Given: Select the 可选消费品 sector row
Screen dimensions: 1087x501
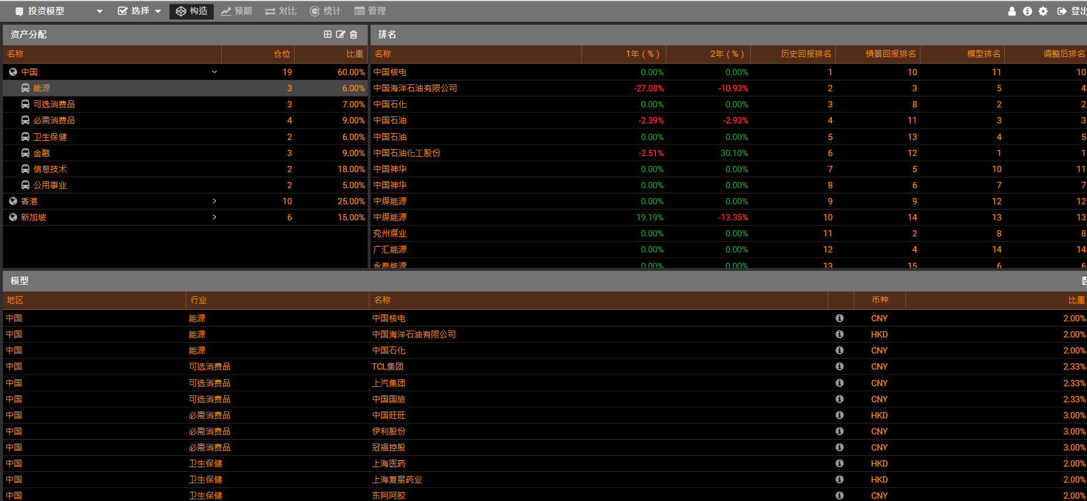Looking at the screenshot, I should [185, 104].
